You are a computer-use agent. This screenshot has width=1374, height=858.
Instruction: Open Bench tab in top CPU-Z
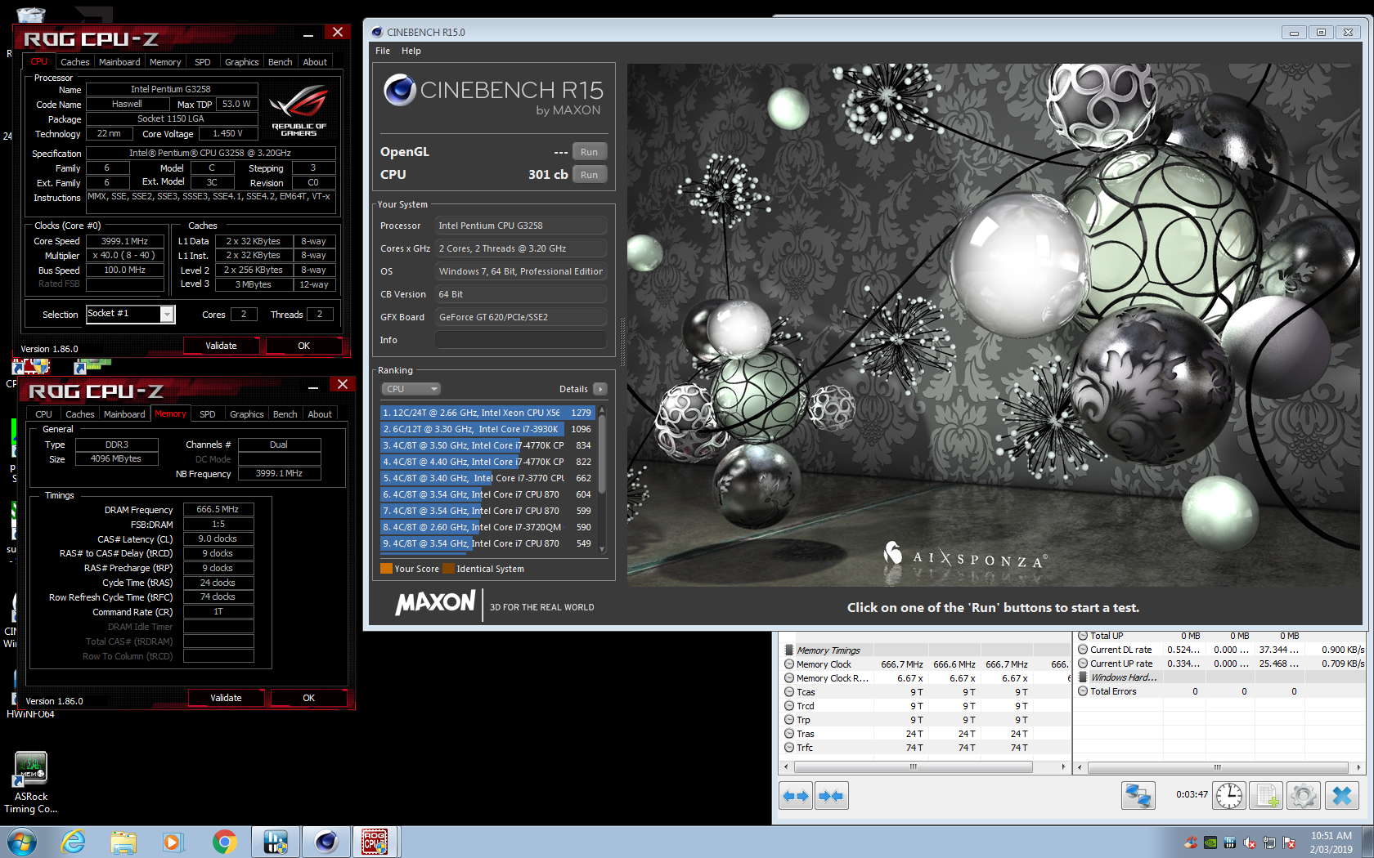pyautogui.click(x=281, y=62)
